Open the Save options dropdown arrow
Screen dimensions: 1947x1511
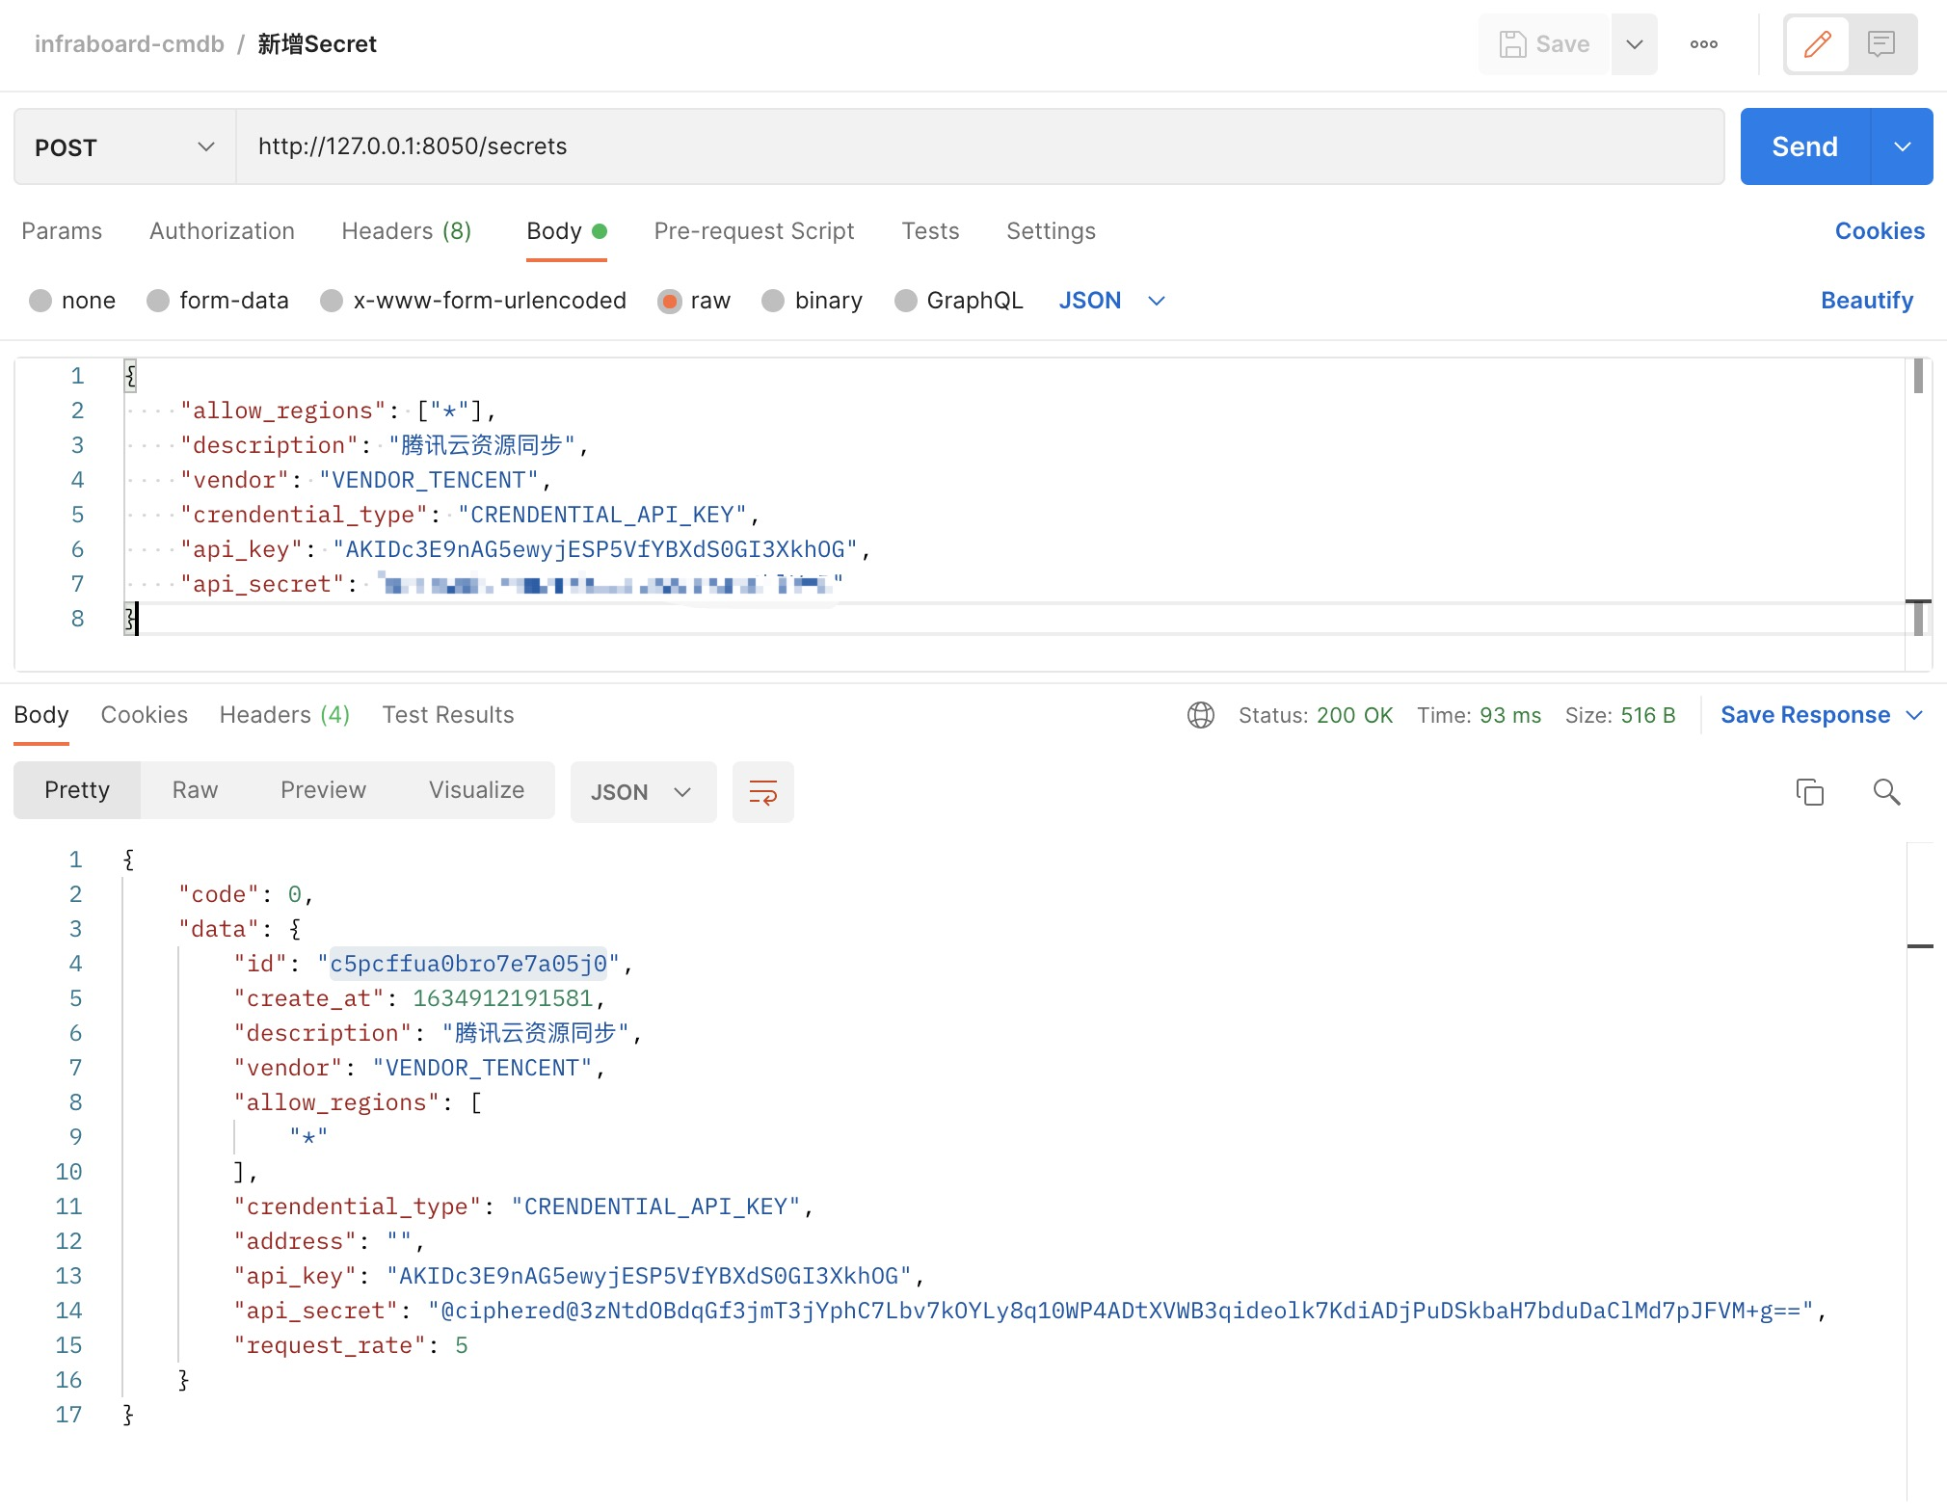click(1635, 44)
